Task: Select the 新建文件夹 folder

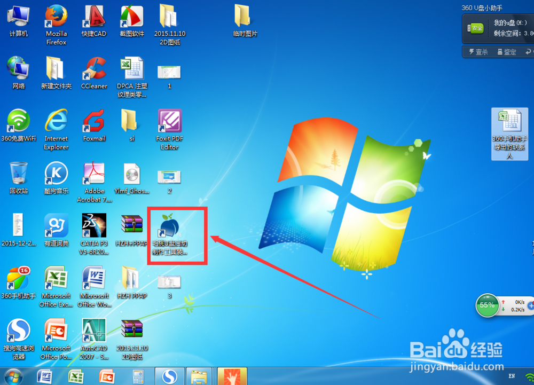Action: (x=56, y=73)
